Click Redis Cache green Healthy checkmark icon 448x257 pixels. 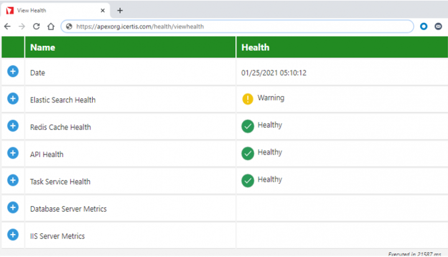(x=248, y=126)
